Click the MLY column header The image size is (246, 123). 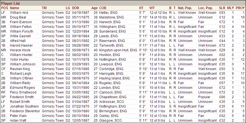(230, 8)
